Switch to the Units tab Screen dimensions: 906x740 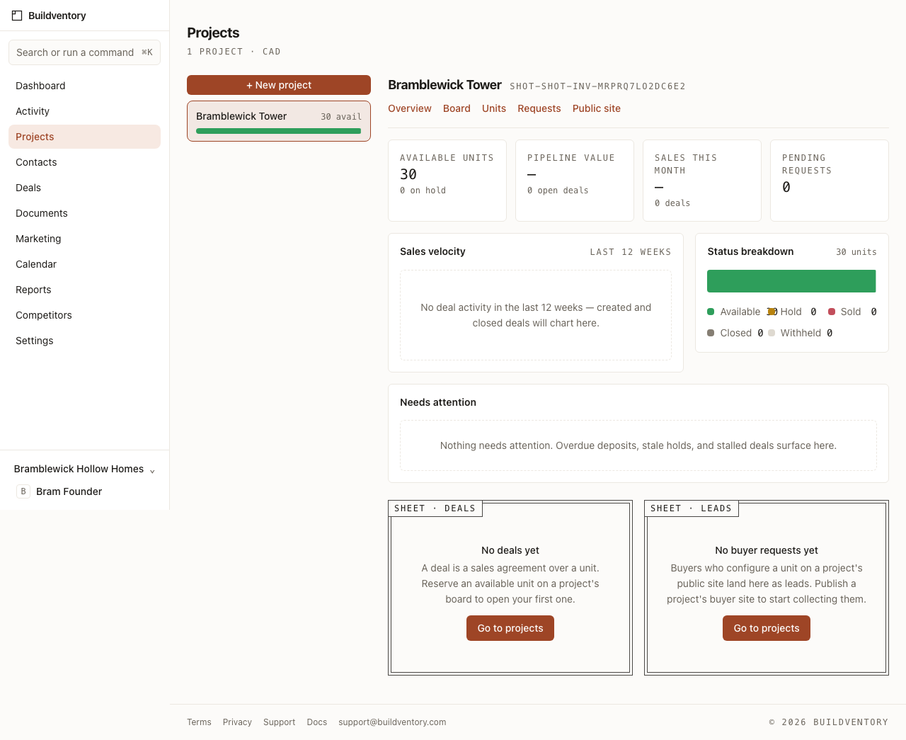tap(494, 108)
